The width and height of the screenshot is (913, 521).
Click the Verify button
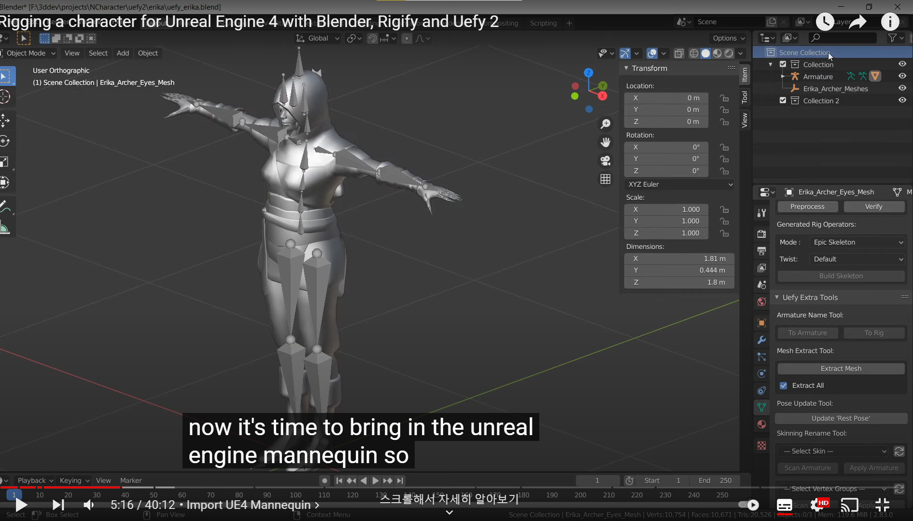click(x=873, y=206)
